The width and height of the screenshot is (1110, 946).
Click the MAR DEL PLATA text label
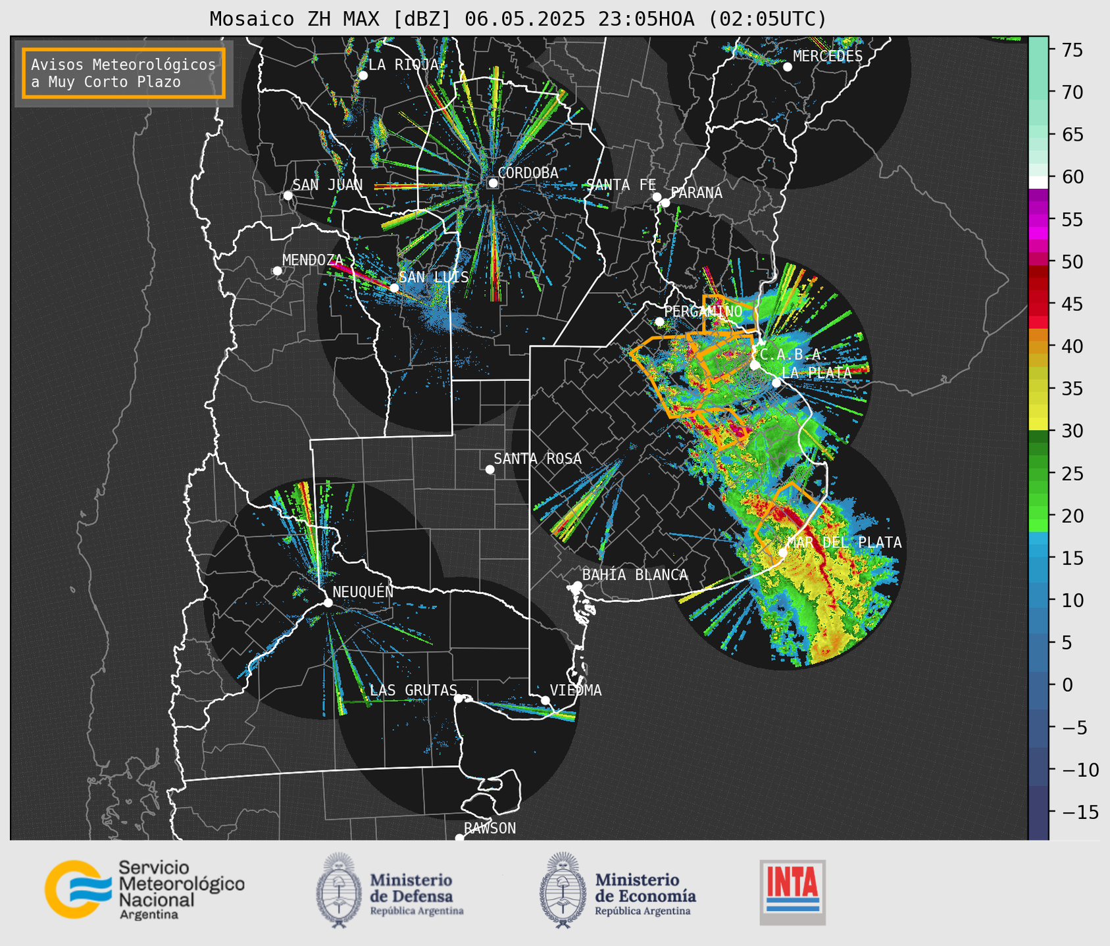(844, 543)
